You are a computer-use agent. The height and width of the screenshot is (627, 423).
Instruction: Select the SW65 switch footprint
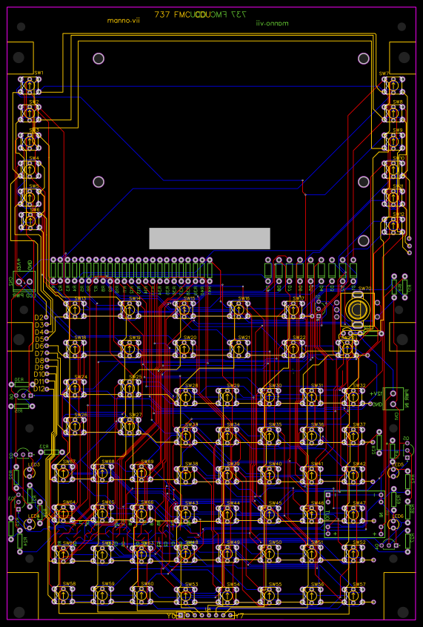click(102, 513)
